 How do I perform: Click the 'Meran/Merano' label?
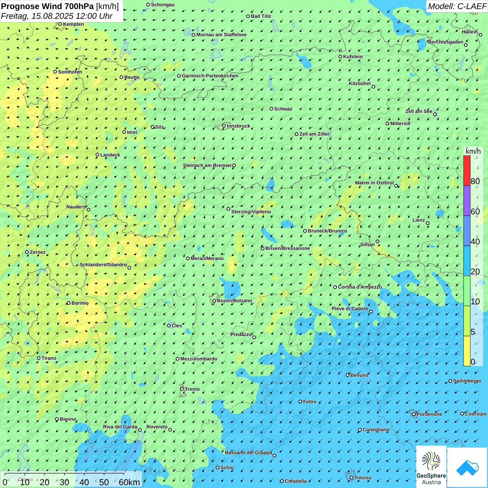[x=207, y=258]
